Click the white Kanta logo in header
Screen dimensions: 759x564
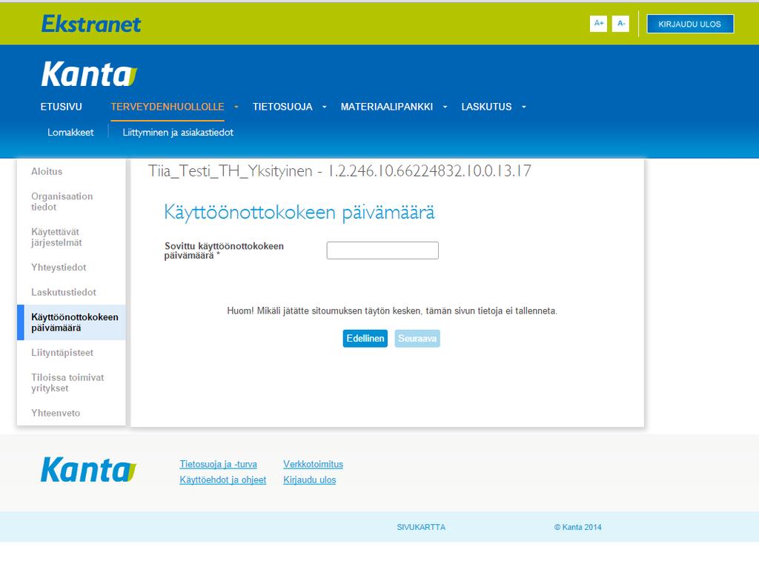pyautogui.click(x=89, y=74)
